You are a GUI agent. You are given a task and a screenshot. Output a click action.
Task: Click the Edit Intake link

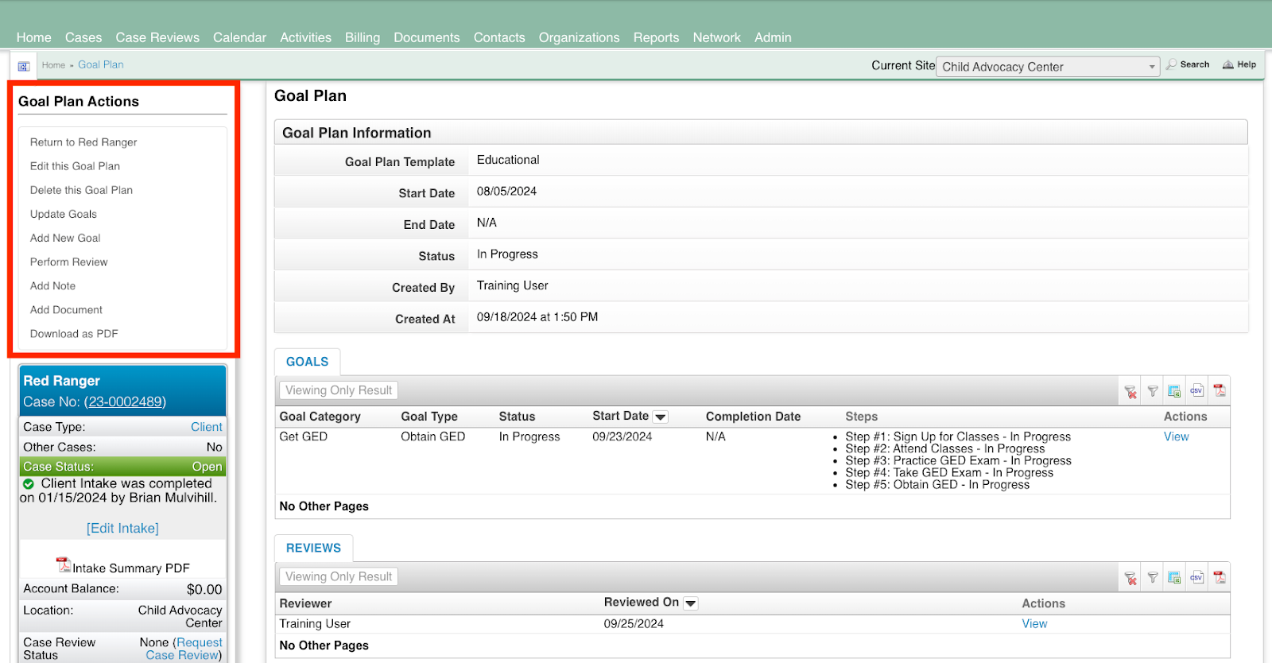[x=122, y=528]
